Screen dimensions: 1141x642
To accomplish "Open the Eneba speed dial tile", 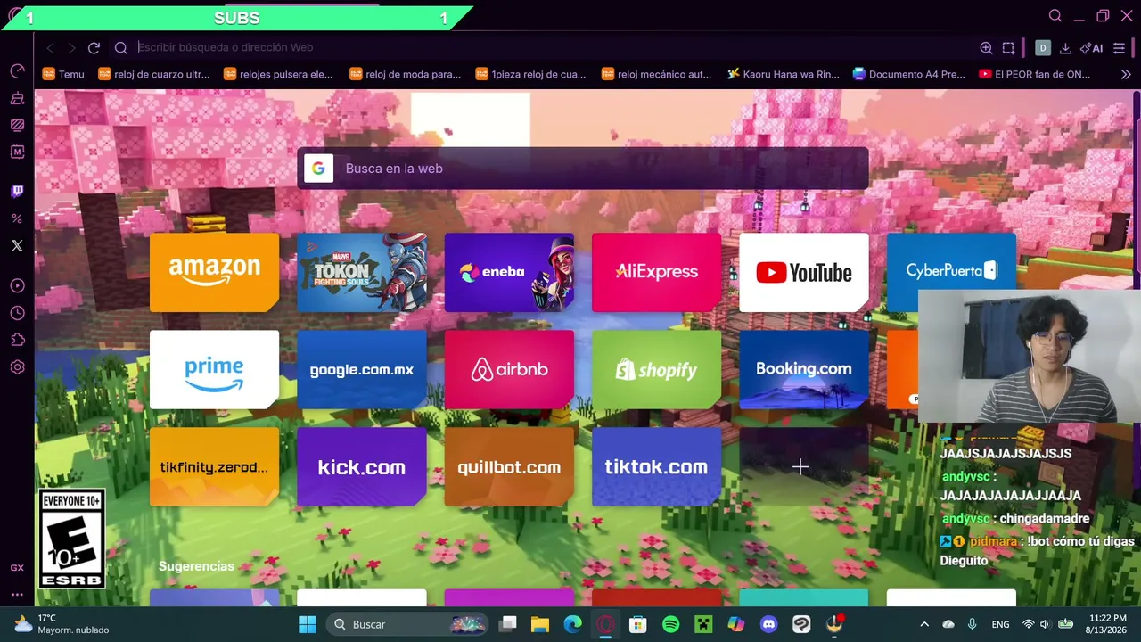I will [x=509, y=273].
